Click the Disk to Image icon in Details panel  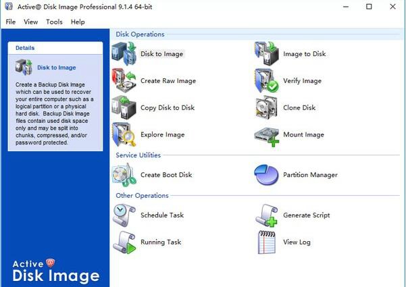pos(24,68)
